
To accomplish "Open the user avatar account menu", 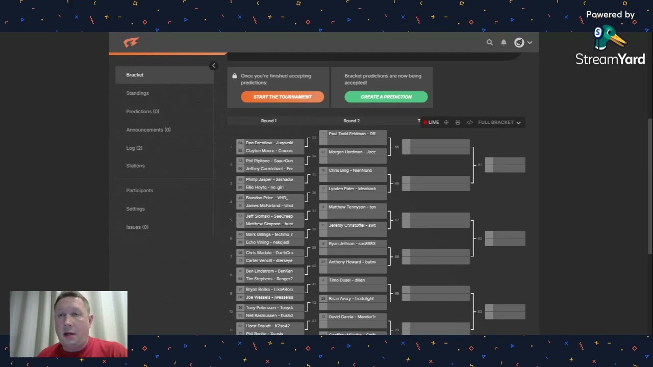I will click(x=523, y=42).
